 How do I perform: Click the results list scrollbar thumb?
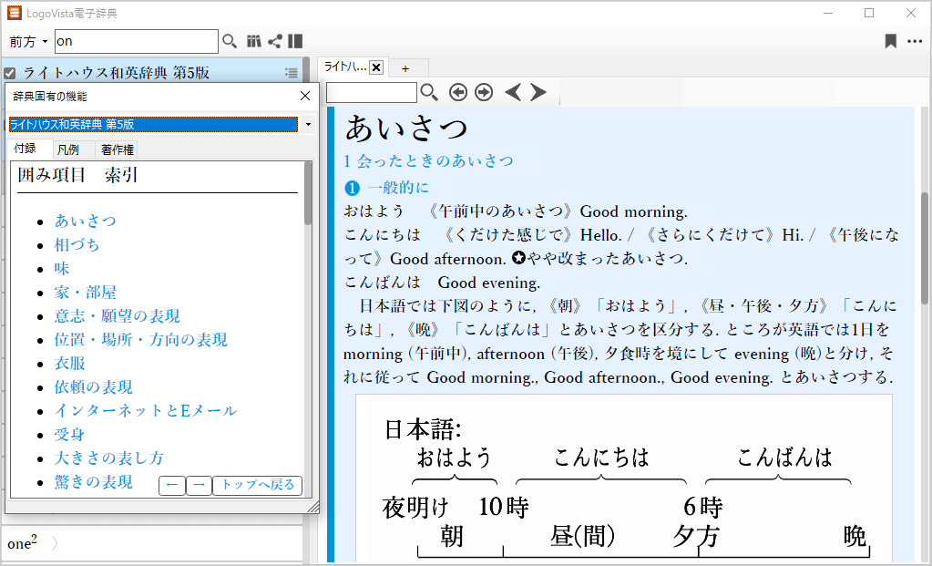pos(306,70)
